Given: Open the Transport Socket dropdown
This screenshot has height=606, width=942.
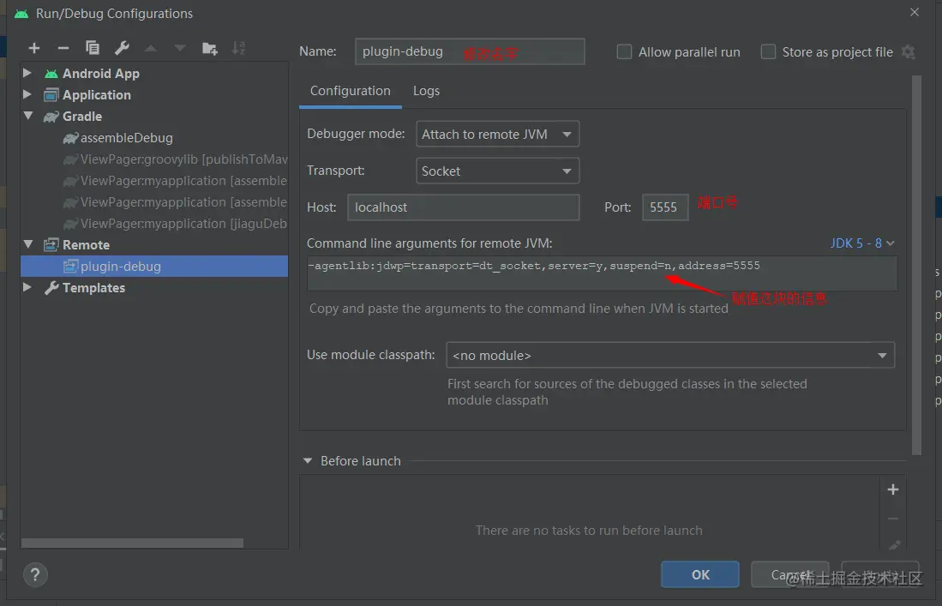Looking at the screenshot, I should (x=497, y=171).
